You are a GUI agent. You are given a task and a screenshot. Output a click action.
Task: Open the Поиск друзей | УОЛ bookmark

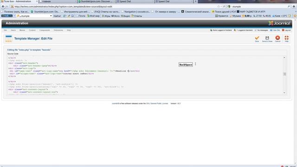(224, 12)
